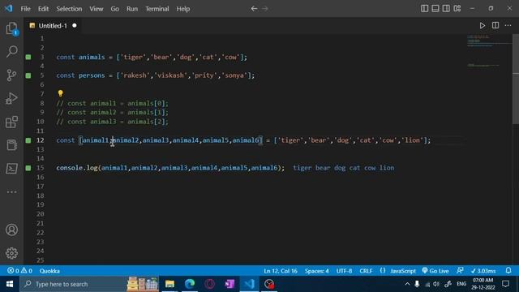Screen dimensions: 519x292
Task: Open the Search view in activity bar
Action: [11, 52]
